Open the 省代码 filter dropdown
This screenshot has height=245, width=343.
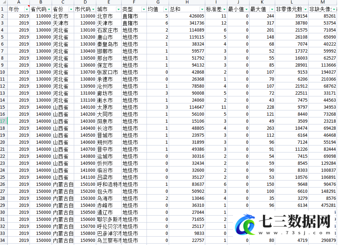pos(49,9)
